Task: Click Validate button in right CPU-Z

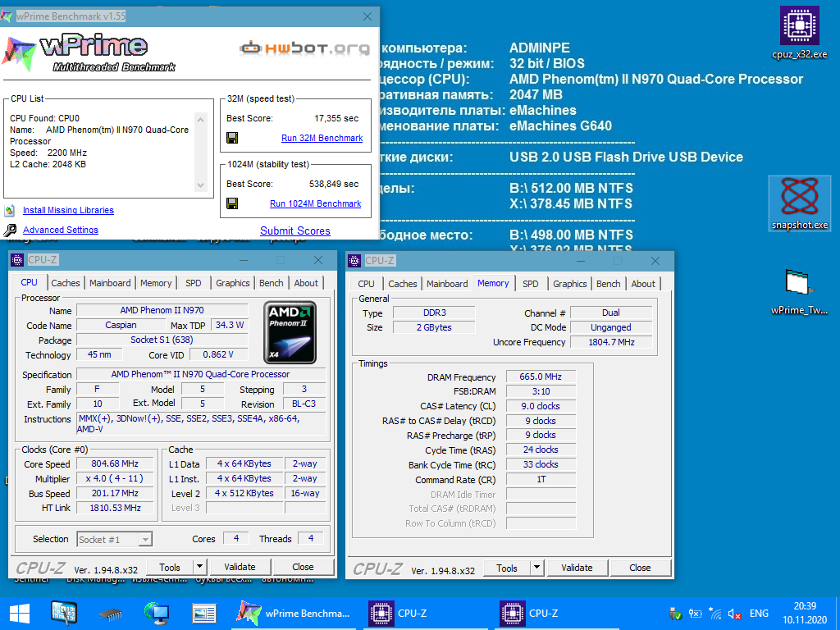Action: pos(577,568)
